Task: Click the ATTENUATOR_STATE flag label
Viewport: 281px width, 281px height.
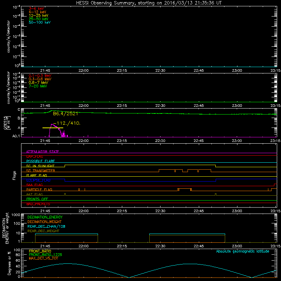Action: click(43, 152)
